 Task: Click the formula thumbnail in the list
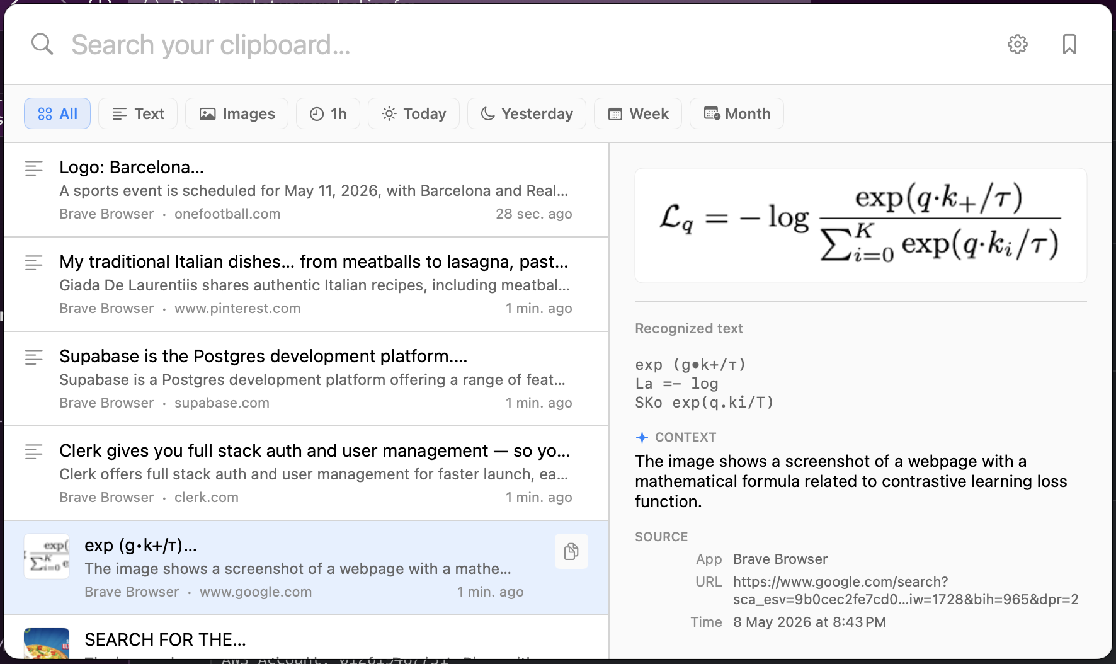(x=47, y=556)
